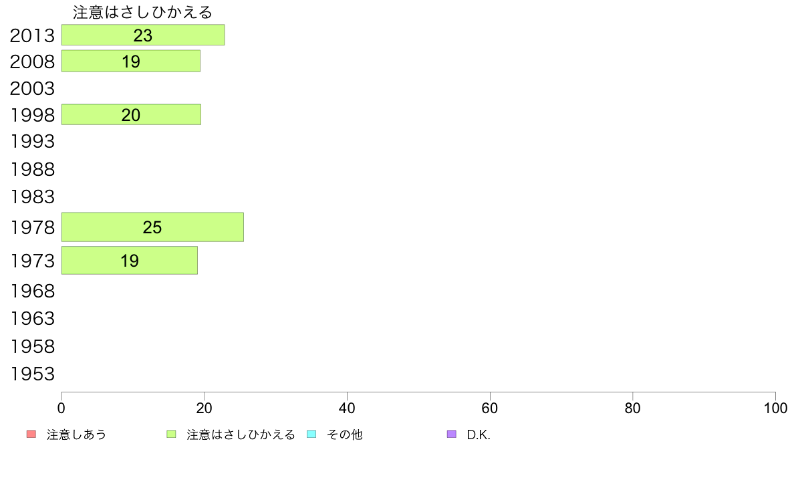Click the cyan その他 legend swatch
Viewport: 794px width, 492px height.
click(311, 435)
